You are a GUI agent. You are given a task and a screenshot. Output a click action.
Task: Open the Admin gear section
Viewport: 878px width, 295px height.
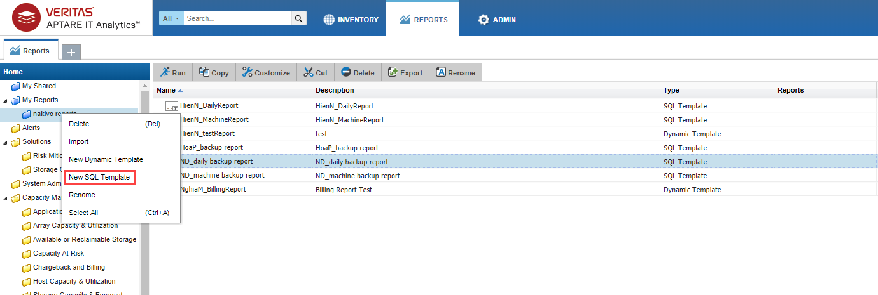497,20
